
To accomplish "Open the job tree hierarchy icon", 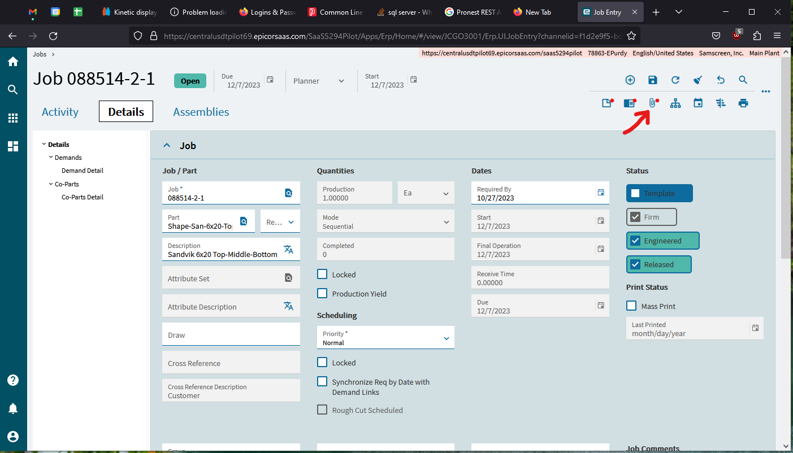I will click(x=675, y=103).
